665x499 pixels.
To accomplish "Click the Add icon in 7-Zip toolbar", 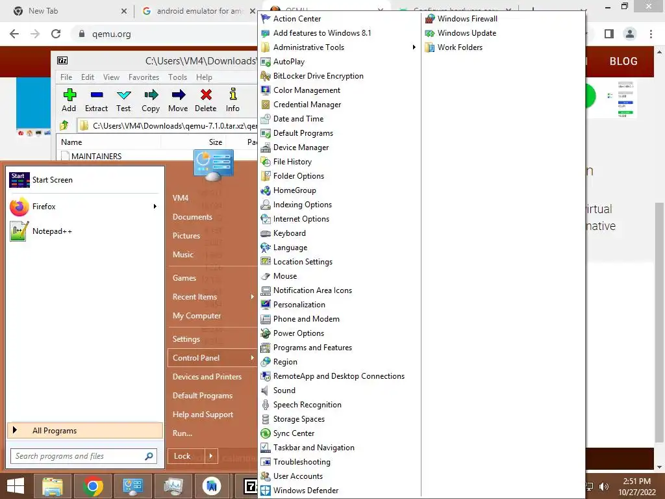I will point(69,95).
